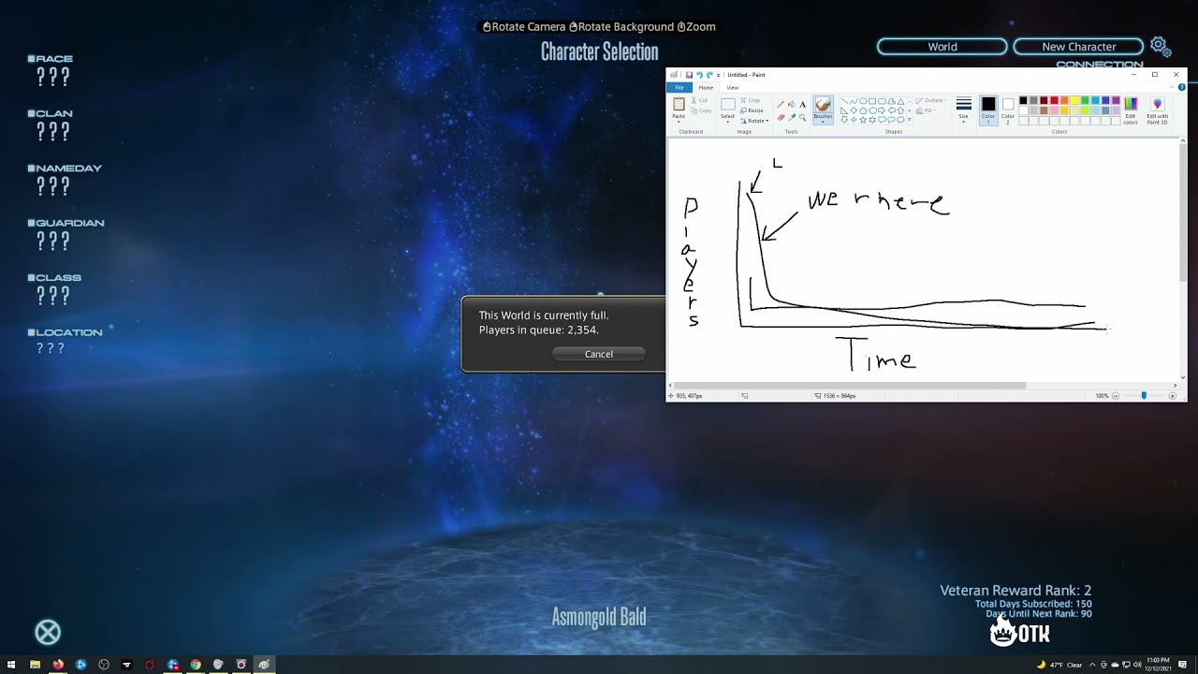Click the Save icon in Paint title bar
The image size is (1198, 674).
click(689, 75)
